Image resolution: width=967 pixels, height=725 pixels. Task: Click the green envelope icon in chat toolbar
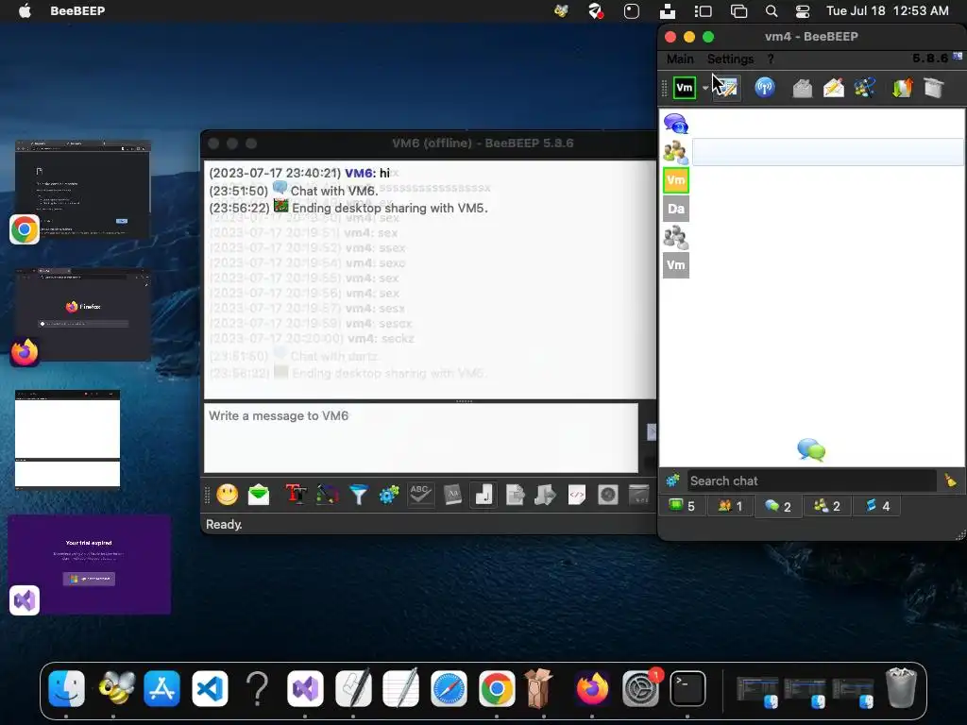259,495
